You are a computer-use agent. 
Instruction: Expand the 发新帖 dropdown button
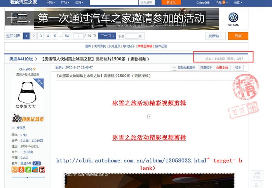coord(216,36)
